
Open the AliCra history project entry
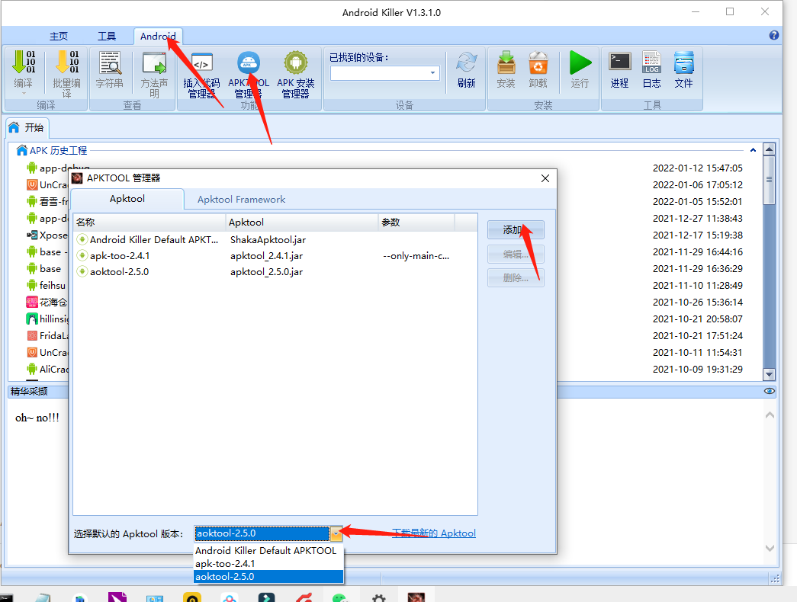[x=47, y=370]
